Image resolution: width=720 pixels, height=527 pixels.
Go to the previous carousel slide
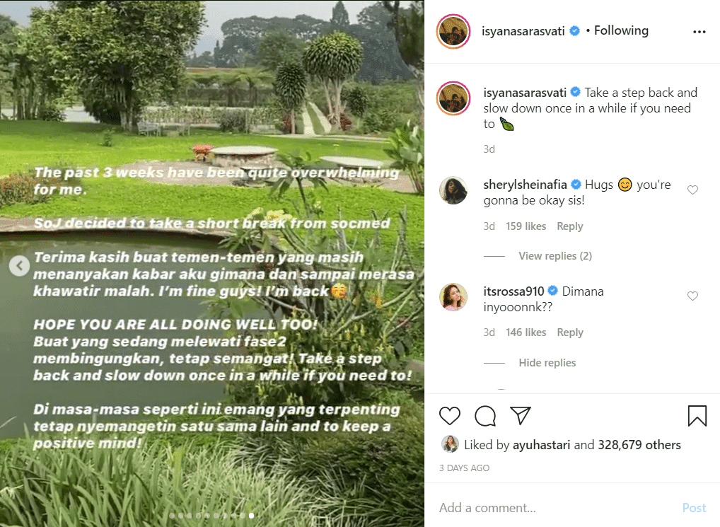coord(18,266)
